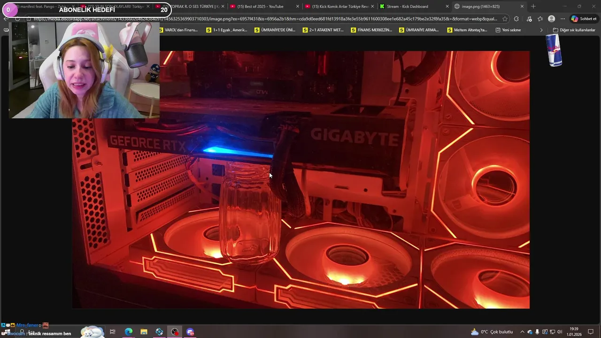Open Discord from the taskbar
601x338 pixels.
(x=190, y=332)
